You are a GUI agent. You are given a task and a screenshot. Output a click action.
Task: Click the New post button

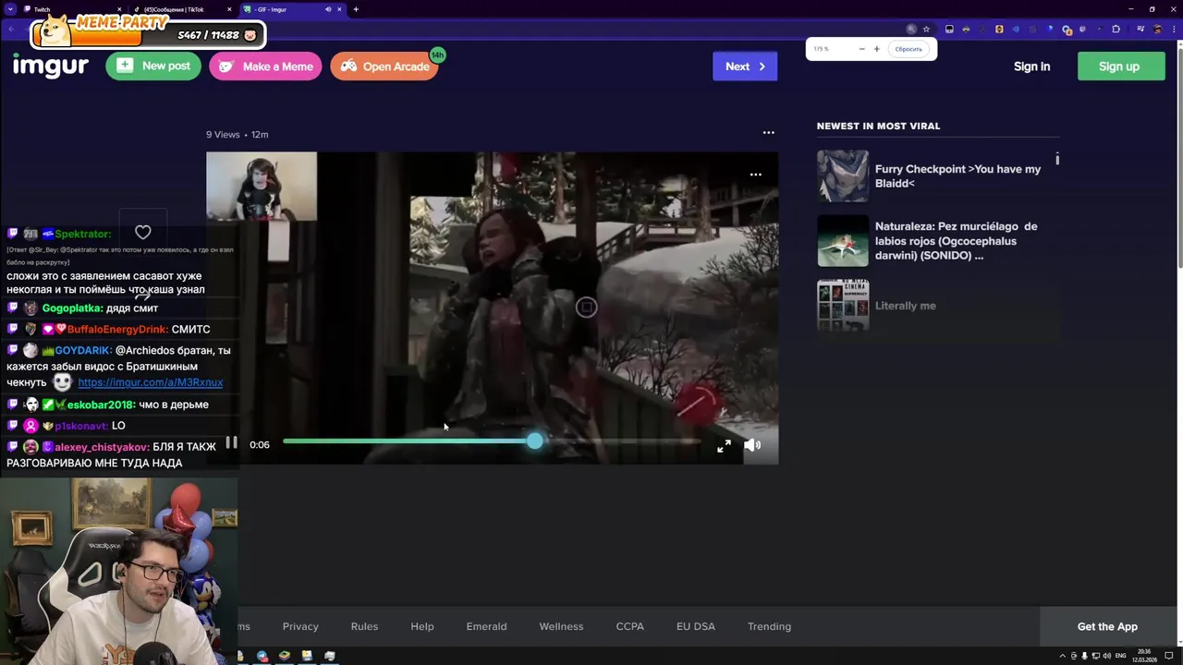pos(153,66)
